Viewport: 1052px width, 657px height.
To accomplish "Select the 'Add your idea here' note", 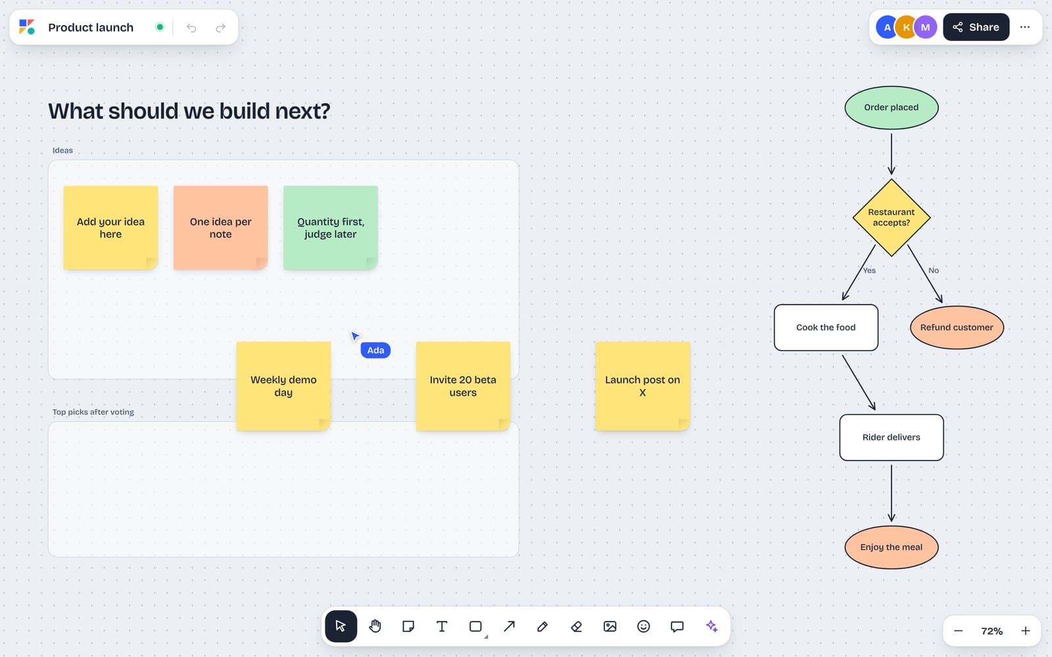I will 110,228.
